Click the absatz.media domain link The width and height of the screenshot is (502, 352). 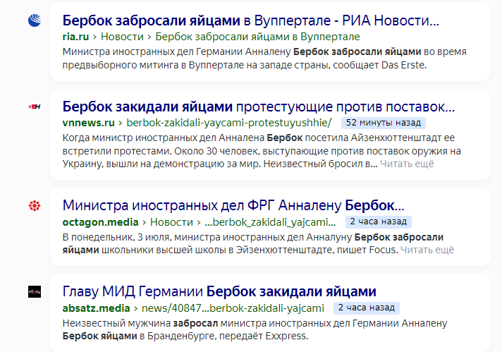tap(96, 308)
